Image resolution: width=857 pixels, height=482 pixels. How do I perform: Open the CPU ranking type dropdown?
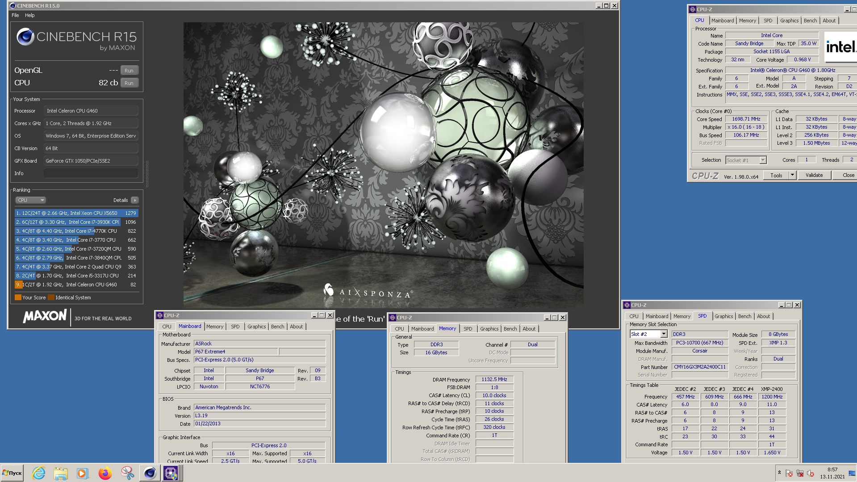[x=30, y=200]
